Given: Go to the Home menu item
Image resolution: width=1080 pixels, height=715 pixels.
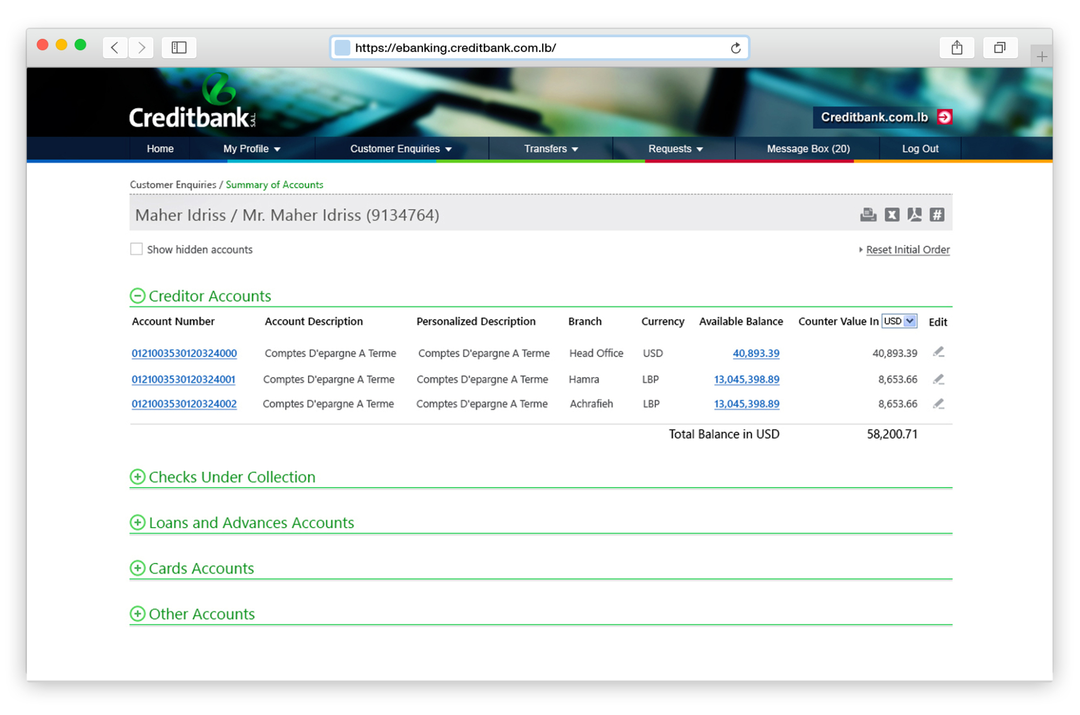Looking at the screenshot, I should pos(160,148).
